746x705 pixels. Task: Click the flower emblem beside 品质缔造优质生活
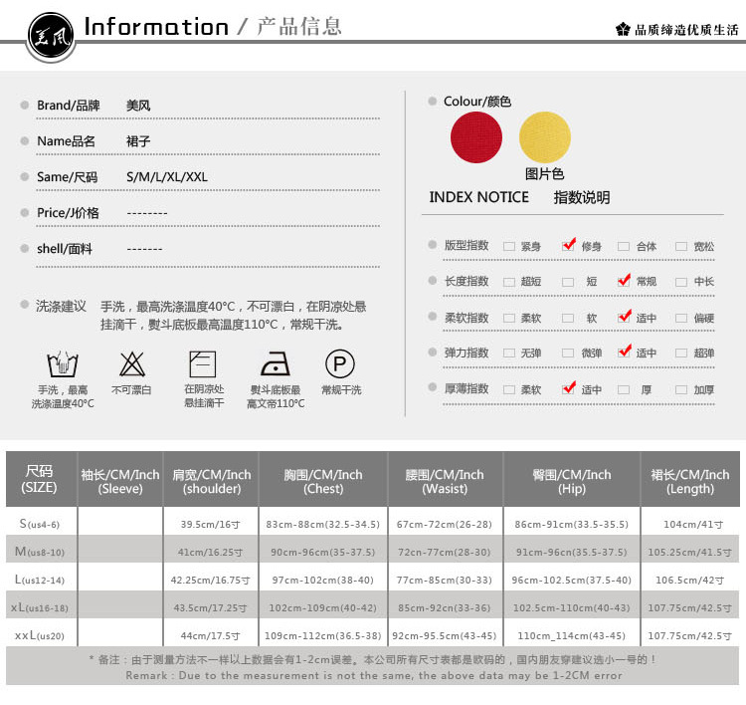coord(623,30)
